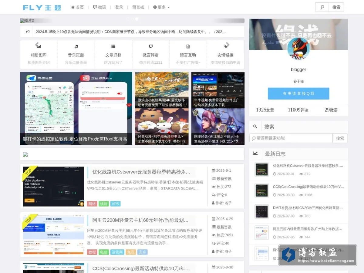Image resolution: width=364 pixels, height=273 pixels.
Task: Click the right carousel arrow
Action: [227, 45]
